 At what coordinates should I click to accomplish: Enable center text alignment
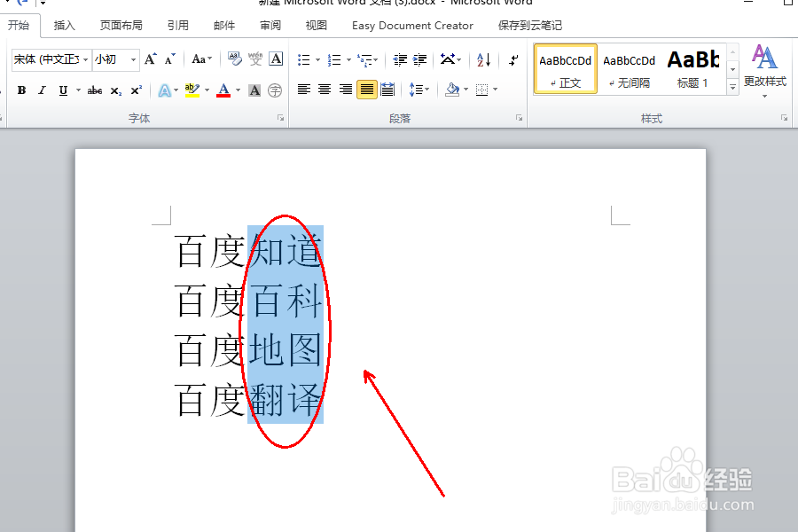pos(326,88)
